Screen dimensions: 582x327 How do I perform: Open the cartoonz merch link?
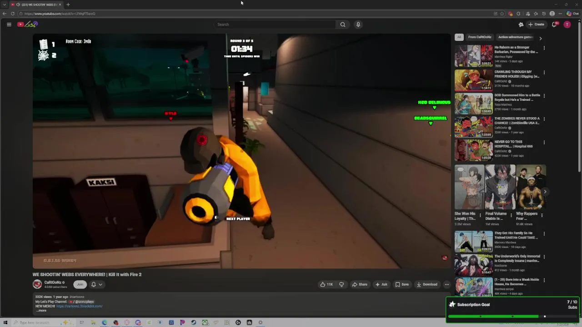(x=80, y=306)
